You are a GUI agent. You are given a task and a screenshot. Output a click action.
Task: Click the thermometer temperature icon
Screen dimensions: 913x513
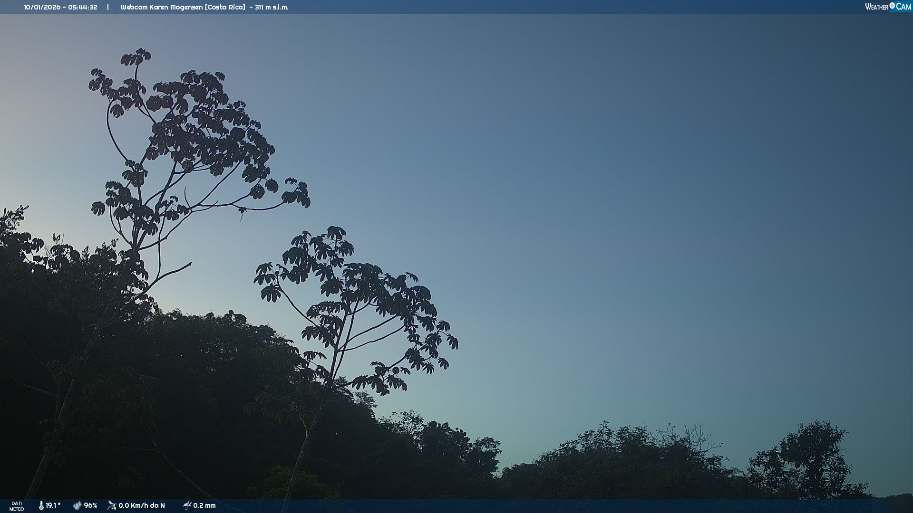pos(41,505)
